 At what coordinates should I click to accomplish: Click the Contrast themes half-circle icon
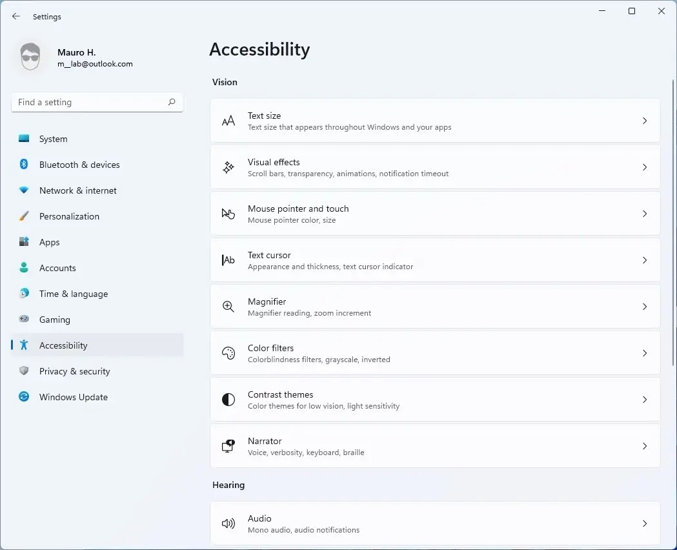pyautogui.click(x=228, y=400)
